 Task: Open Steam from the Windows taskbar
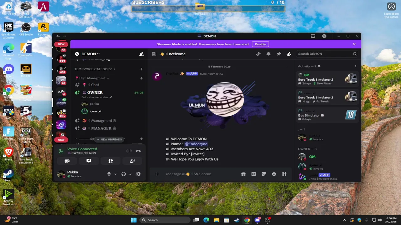pos(237,220)
